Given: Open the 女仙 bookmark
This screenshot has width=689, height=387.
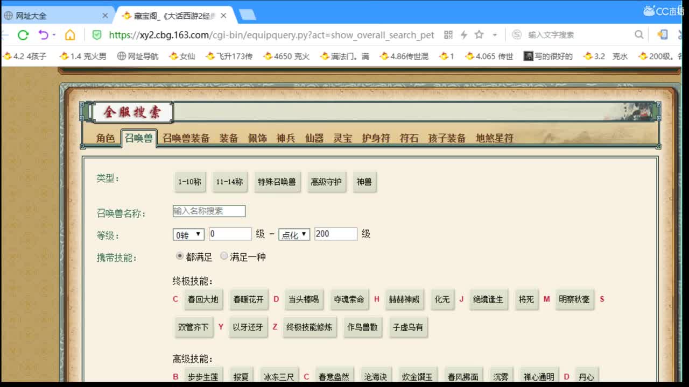Looking at the screenshot, I should pyautogui.click(x=182, y=56).
